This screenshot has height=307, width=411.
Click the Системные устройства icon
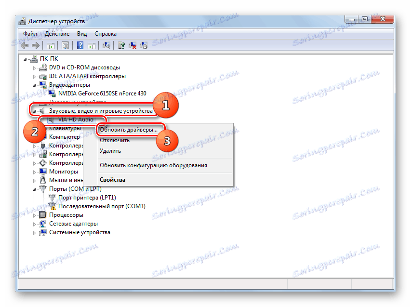coord(43,232)
